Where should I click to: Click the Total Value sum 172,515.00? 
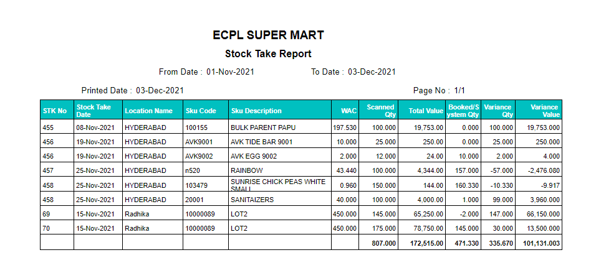tap(421, 243)
